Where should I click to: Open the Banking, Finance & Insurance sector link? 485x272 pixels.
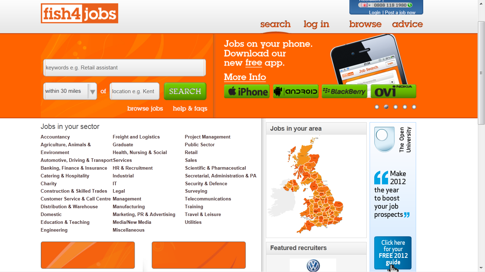coord(74,168)
